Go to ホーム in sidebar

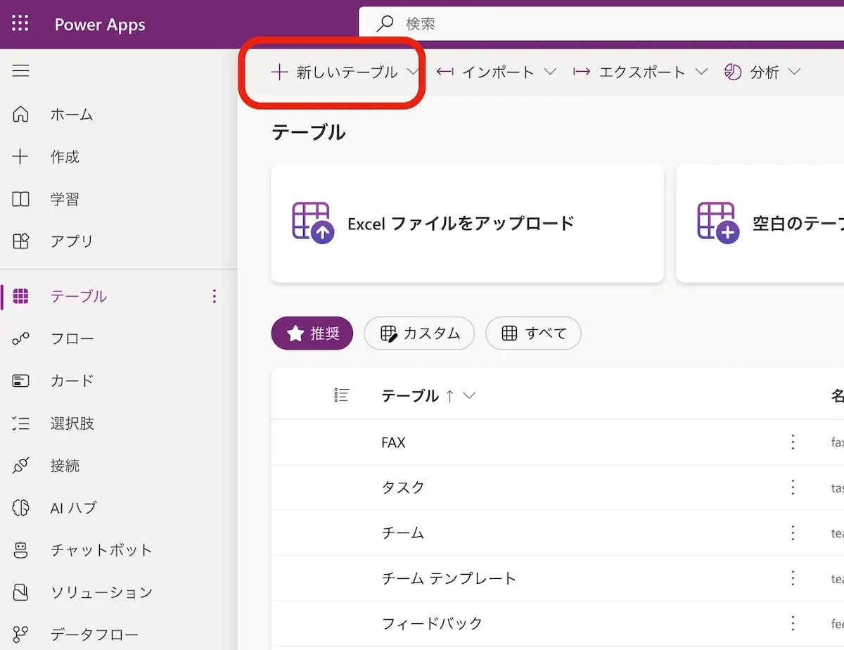71,115
